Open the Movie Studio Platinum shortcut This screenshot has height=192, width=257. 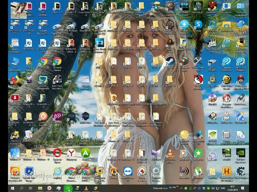[99, 43]
